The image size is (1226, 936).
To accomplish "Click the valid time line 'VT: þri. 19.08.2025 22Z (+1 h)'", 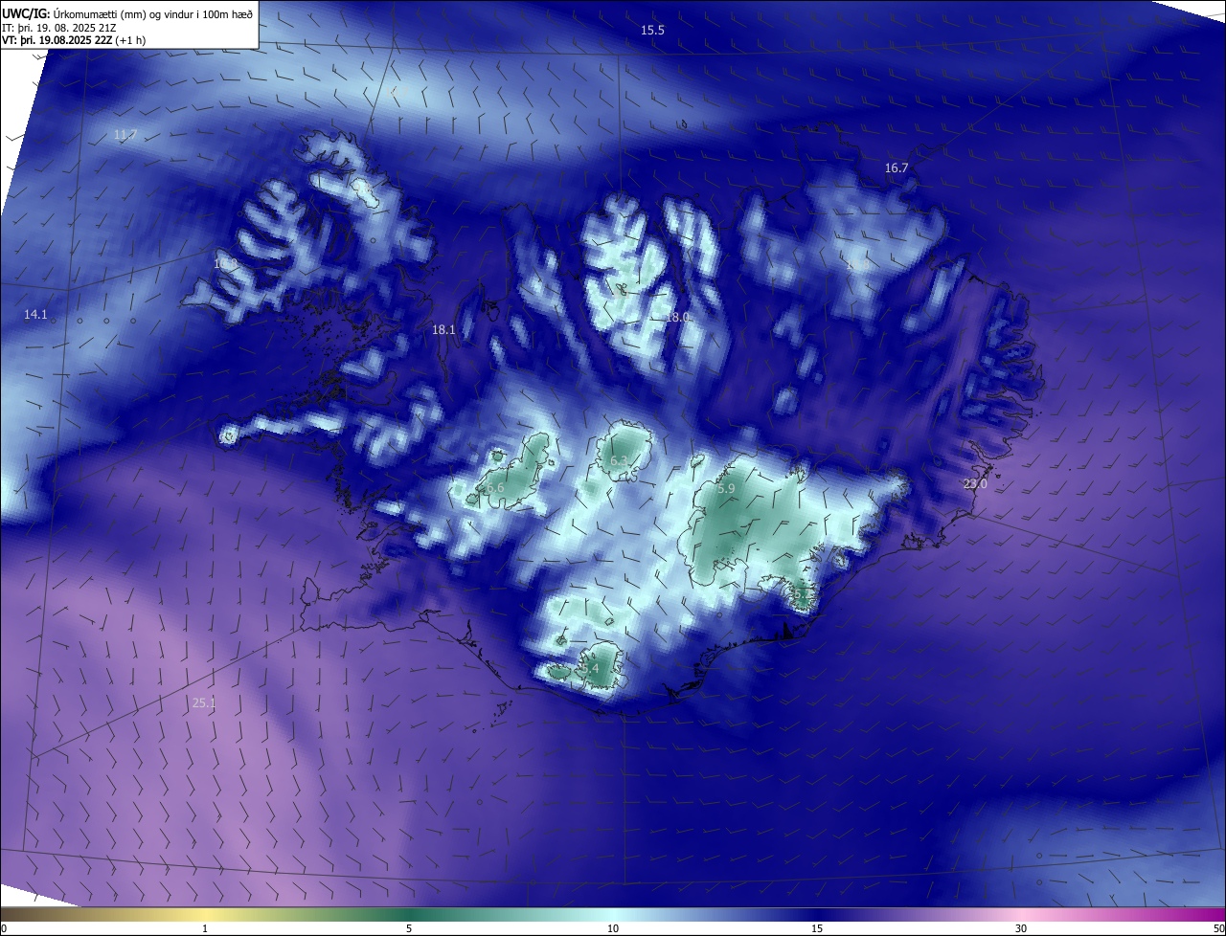I will [x=74, y=40].
